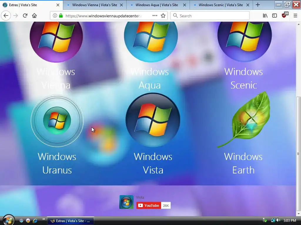Open page actions three-dot menu
The width and height of the screenshot is (301, 225).
[155, 16]
